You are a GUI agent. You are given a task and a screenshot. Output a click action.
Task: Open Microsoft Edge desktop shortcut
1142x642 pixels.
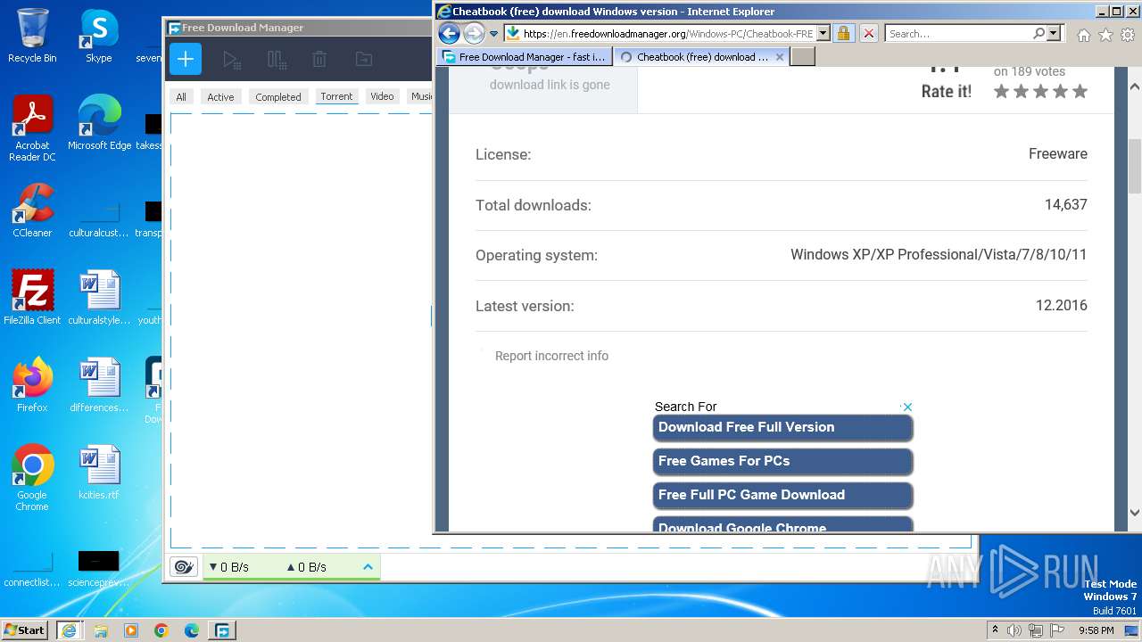click(99, 123)
